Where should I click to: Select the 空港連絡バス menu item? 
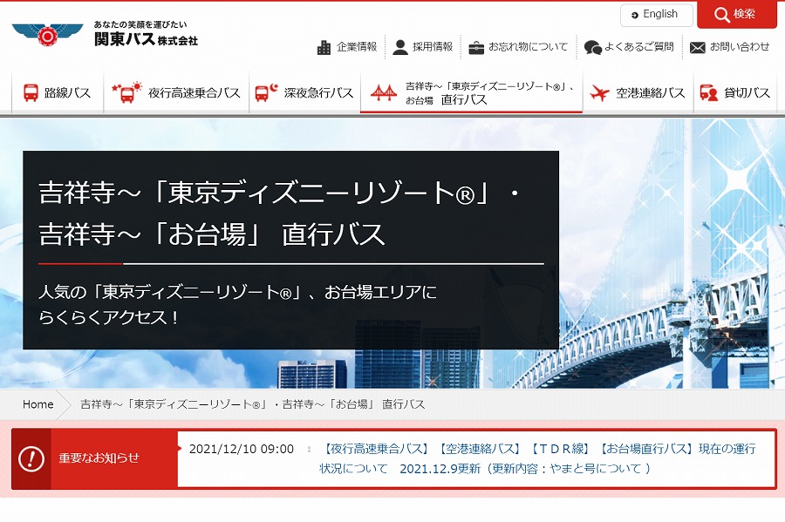pos(638,93)
